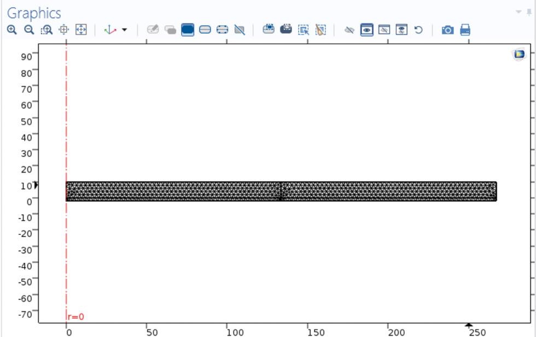536x337 pixels.
Task: Click the Select Box cursor icon
Action: pyautogui.click(x=304, y=29)
